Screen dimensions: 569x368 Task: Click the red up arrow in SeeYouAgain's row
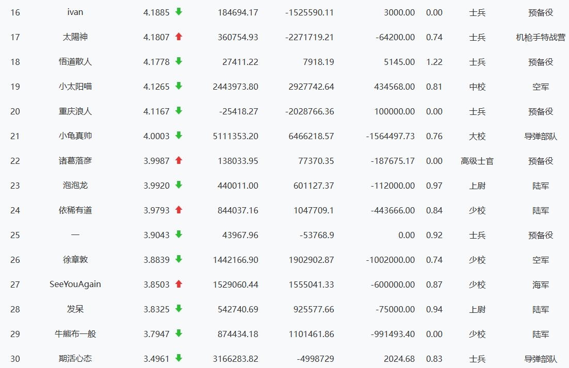pyautogui.click(x=178, y=284)
